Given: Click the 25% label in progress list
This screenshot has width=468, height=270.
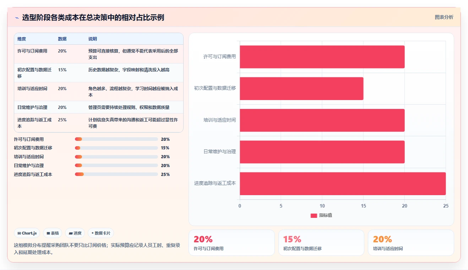Looking at the screenshot, I should pyautogui.click(x=165, y=174).
